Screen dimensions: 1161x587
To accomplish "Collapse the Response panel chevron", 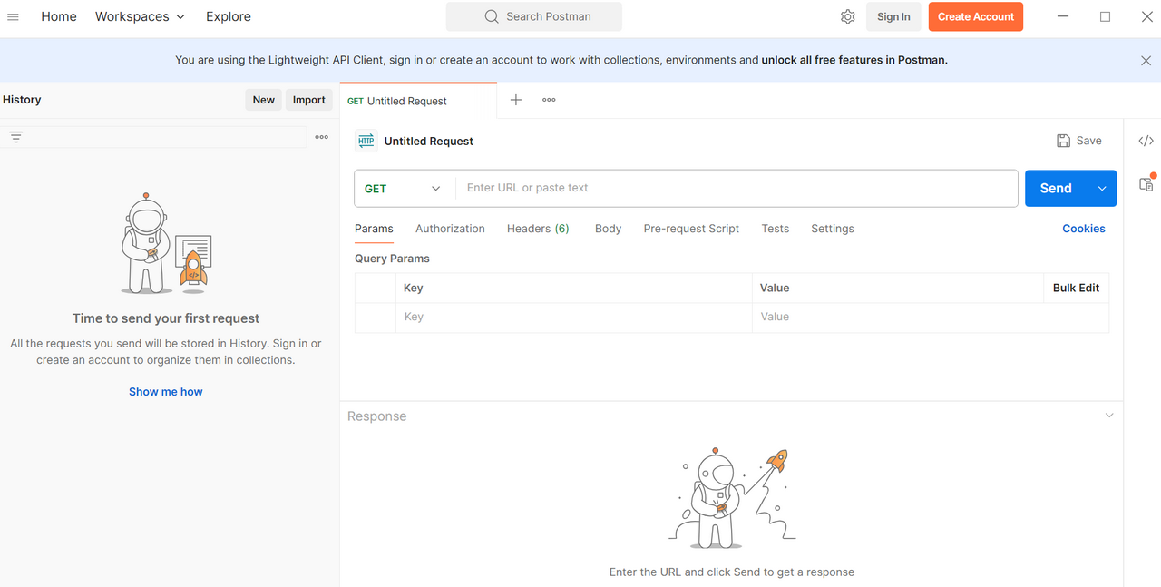I will tap(1108, 416).
